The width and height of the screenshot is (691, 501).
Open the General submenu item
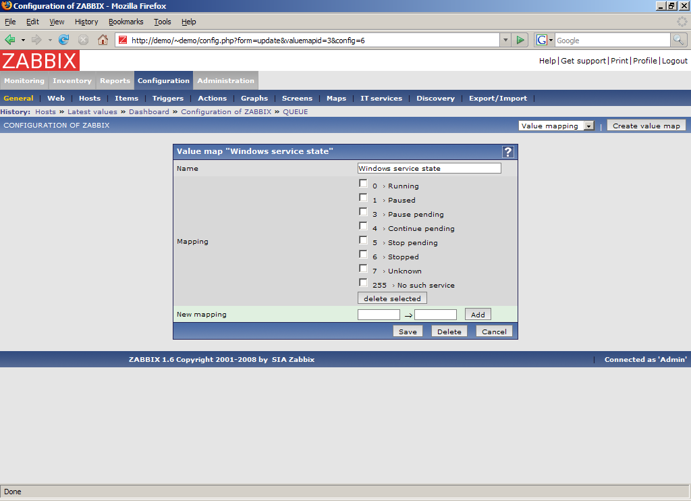click(x=18, y=99)
